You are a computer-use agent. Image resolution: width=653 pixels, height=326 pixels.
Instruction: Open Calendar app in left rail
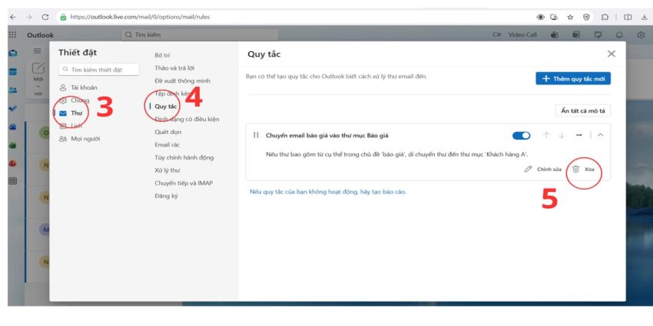click(x=13, y=71)
